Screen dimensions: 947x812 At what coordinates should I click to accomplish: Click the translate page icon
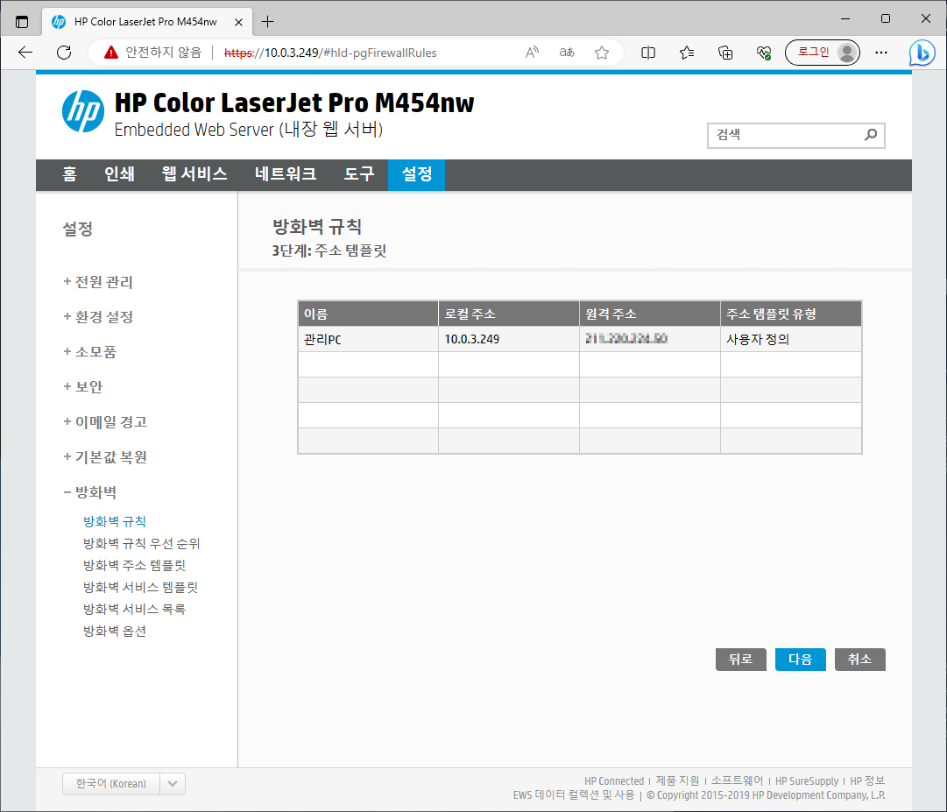coord(567,53)
